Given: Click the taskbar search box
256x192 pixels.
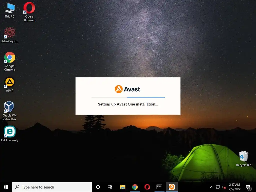Looking at the screenshot, I should coord(52,187).
